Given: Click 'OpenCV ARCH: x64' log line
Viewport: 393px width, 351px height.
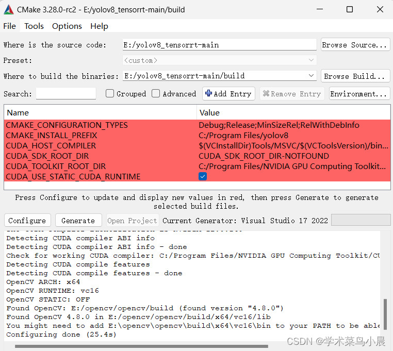Looking at the screenshot, I should (43, 282).
